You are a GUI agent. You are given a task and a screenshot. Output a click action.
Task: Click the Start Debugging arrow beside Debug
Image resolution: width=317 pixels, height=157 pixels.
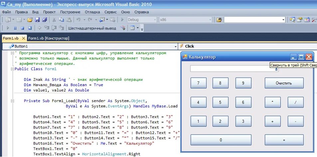pyautogui.click(x=122, y=20)
